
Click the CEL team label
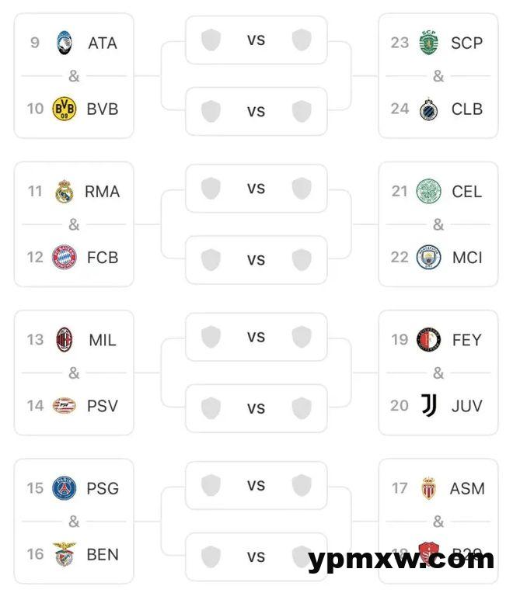[x=466, y=191]
